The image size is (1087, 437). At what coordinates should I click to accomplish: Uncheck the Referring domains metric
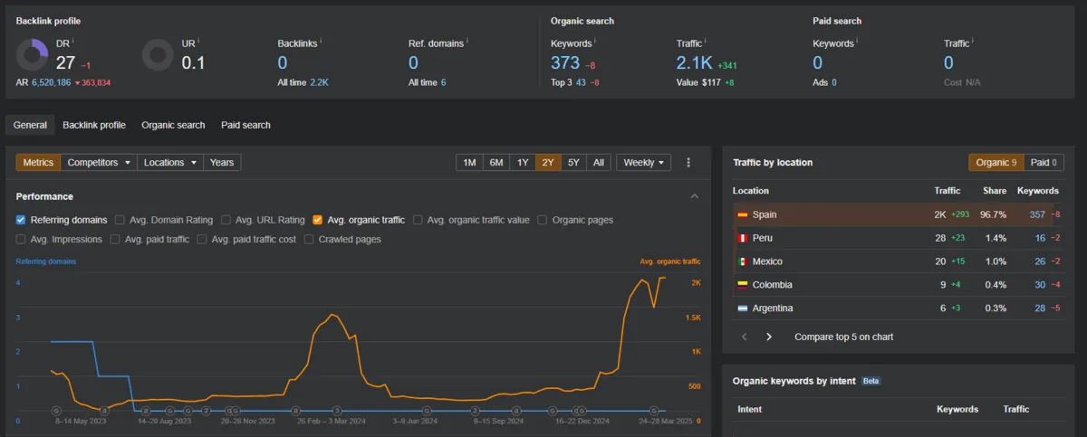pos(21,220)
